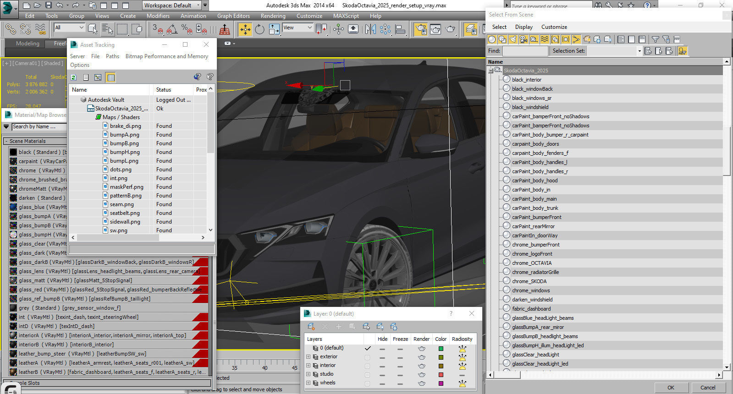Activate the Select and Rotate tool
The image size is (733, 394).
[259, 29]
